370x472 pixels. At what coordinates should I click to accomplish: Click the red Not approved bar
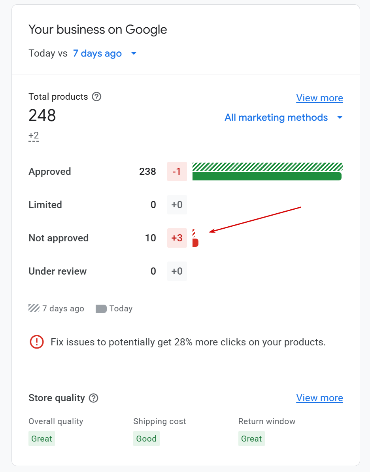(195, 243)
